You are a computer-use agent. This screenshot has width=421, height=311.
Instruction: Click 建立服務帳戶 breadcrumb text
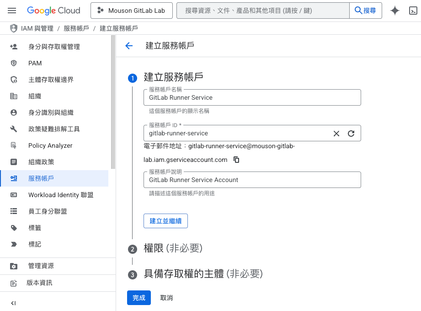click(x=119, y=28)
